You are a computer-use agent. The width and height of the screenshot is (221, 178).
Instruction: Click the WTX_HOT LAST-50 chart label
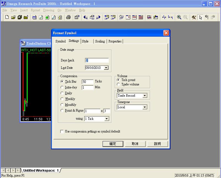click(36, 50)
